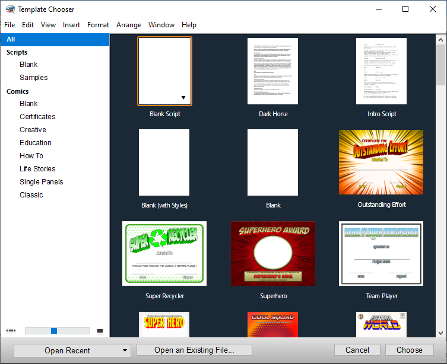Click the Choose button
The image size is (447, 364).
point(409,350)
